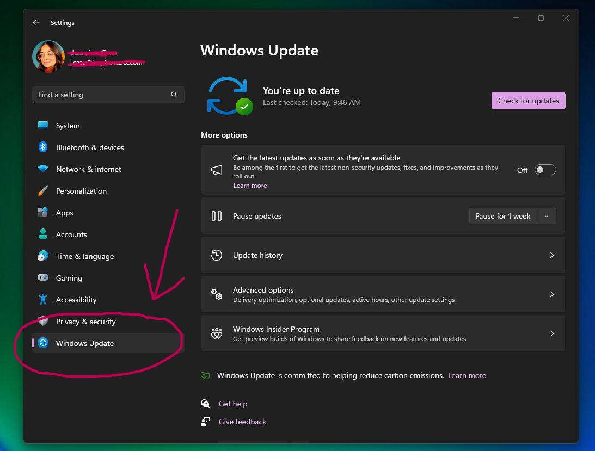Click the Give feedback icon
Screen dimensions: 595x451
[x=205, y=422]
